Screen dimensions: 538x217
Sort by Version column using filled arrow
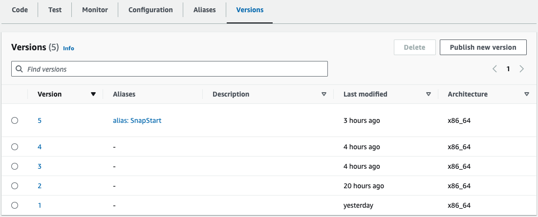click(x=93, y=94)
